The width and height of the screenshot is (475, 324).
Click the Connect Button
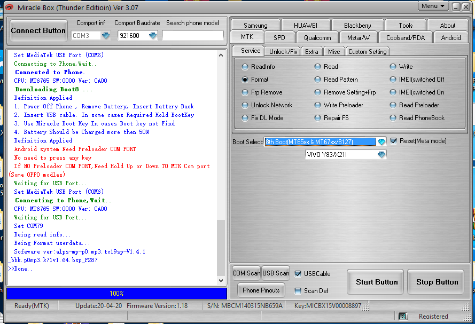(38, 30)
